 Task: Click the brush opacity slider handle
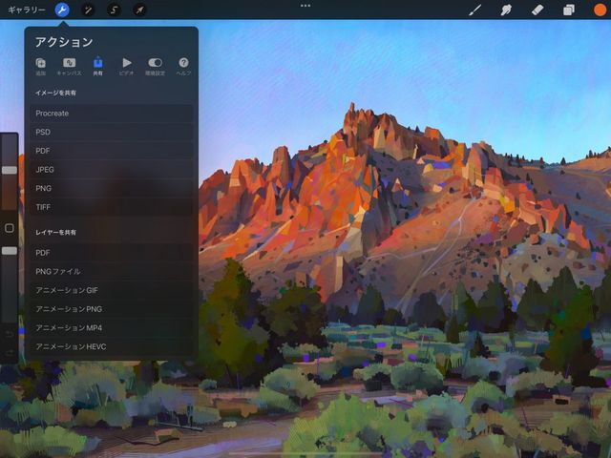[x=10, y=251]
